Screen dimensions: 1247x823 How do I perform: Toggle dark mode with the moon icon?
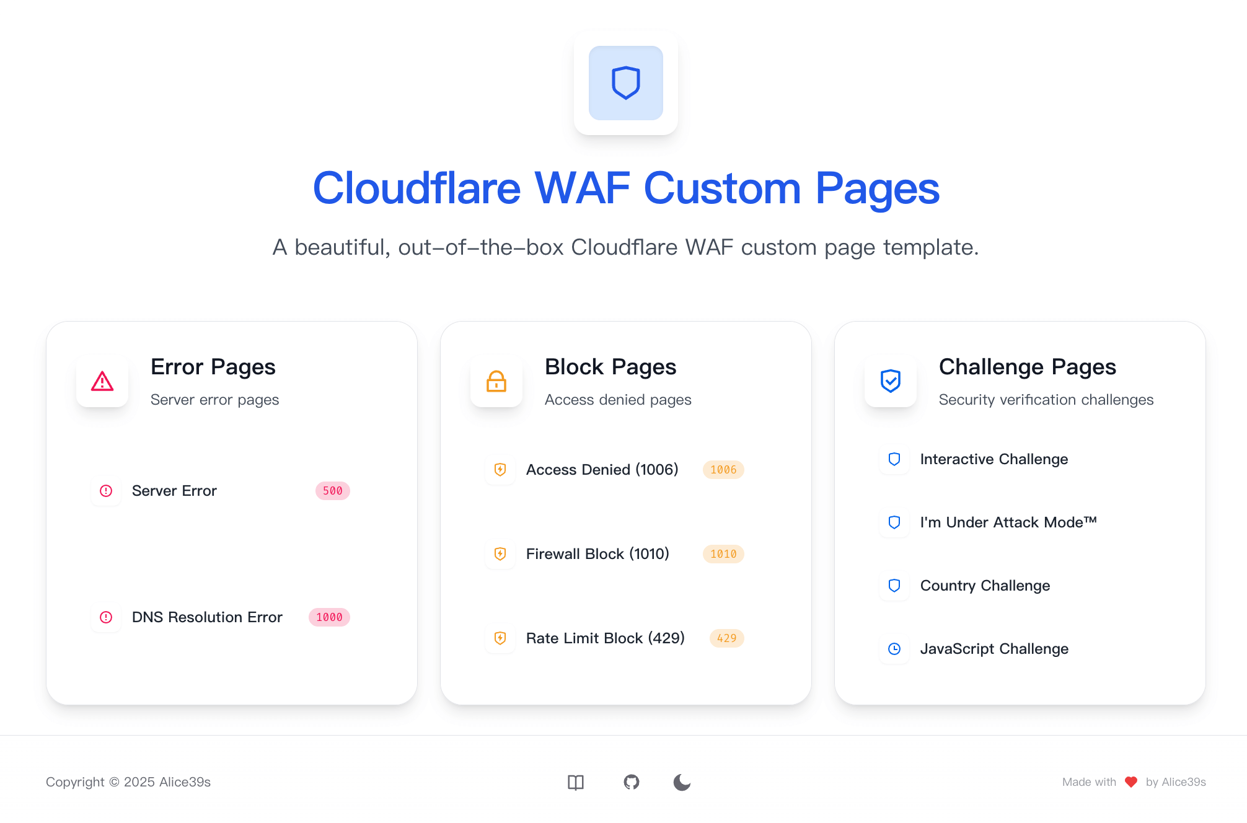pos(682,782)
